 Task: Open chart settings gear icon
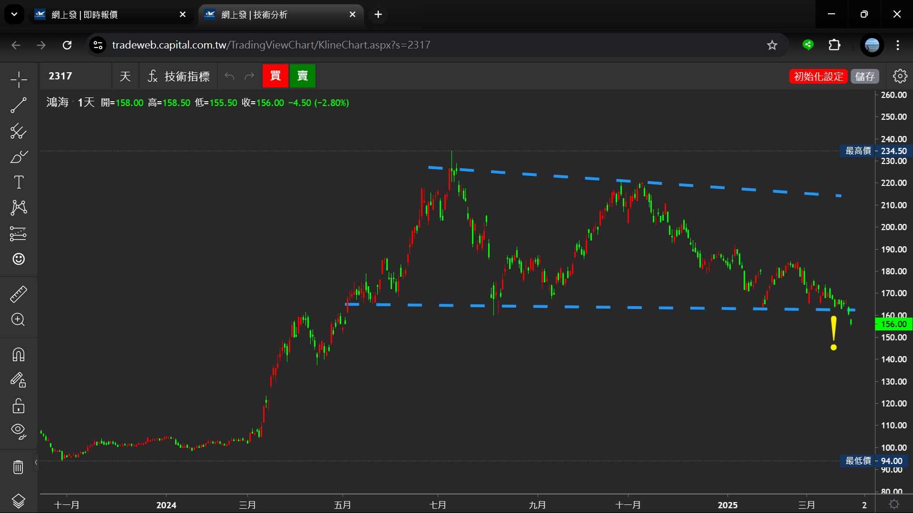(900, 76)
